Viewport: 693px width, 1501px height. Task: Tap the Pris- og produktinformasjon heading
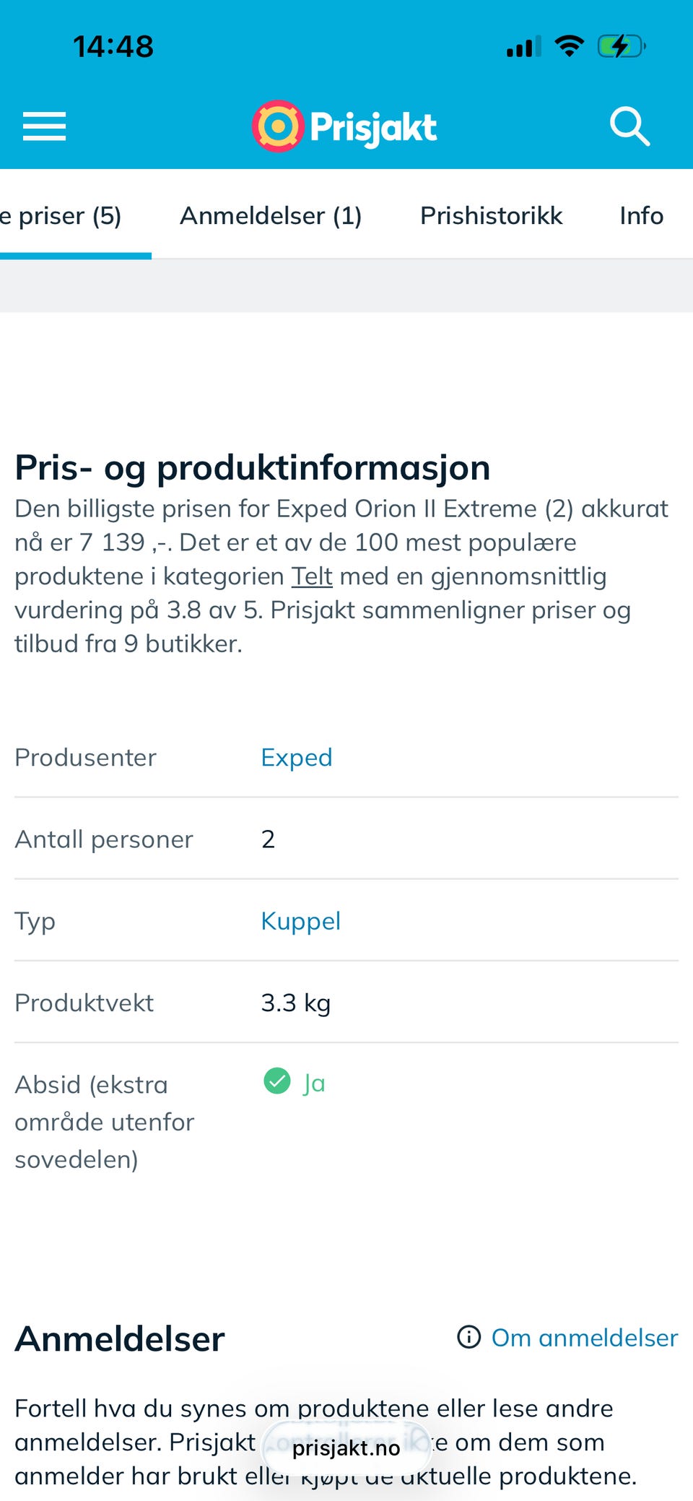(253, 467)
